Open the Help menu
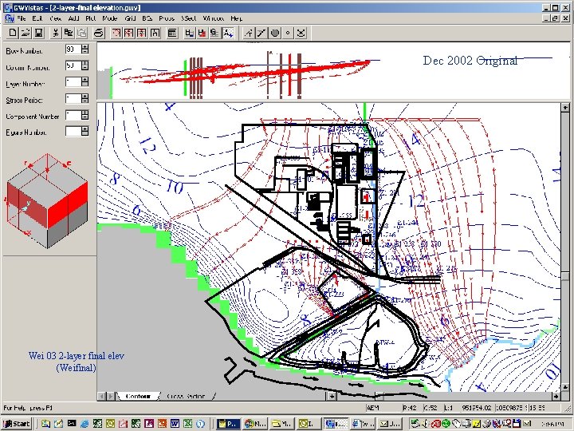This screenshot has height=431, width=574. coord(236,18)
